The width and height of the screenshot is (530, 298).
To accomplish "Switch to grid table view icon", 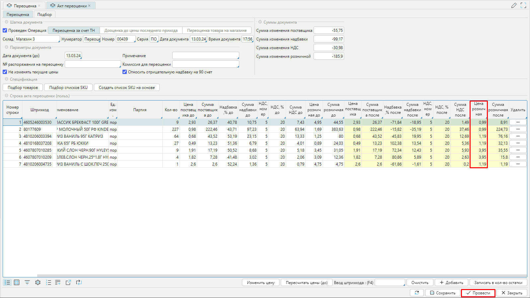I will tap(17, 282).
